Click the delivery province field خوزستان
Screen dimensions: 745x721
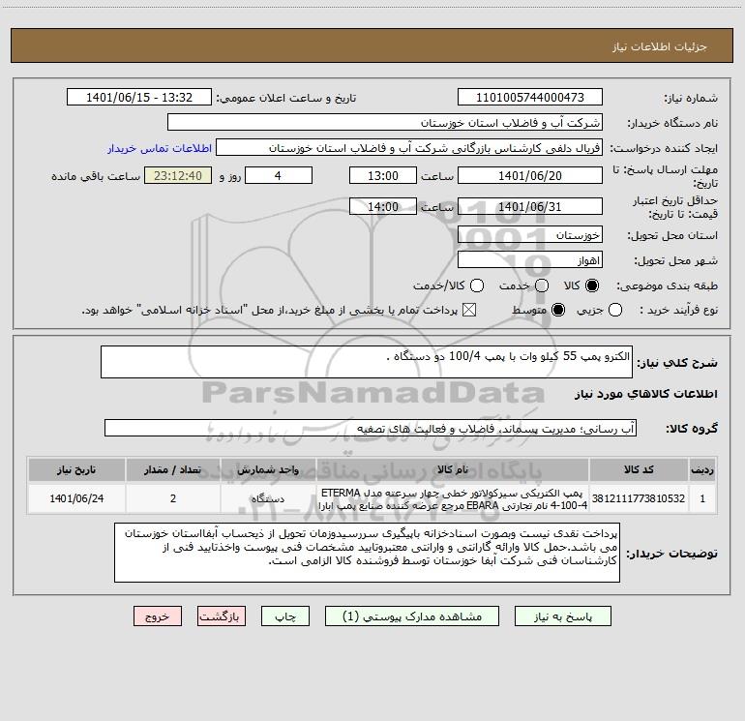click(530, 235)
